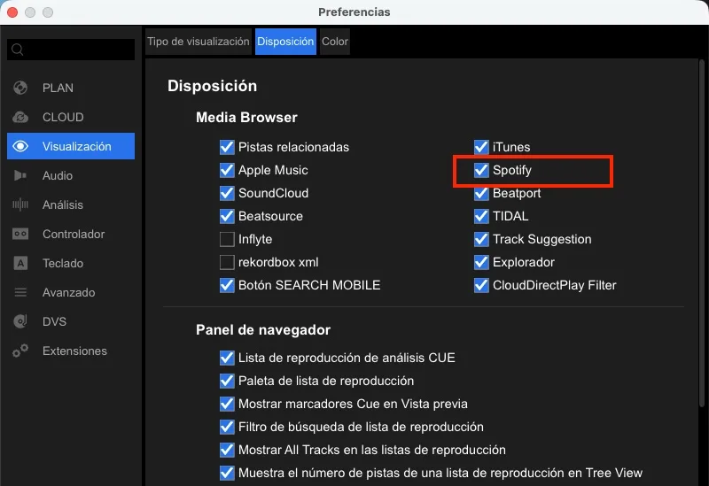
Task: Switch to Tipo de visualización tab
Action: (198, 42)
